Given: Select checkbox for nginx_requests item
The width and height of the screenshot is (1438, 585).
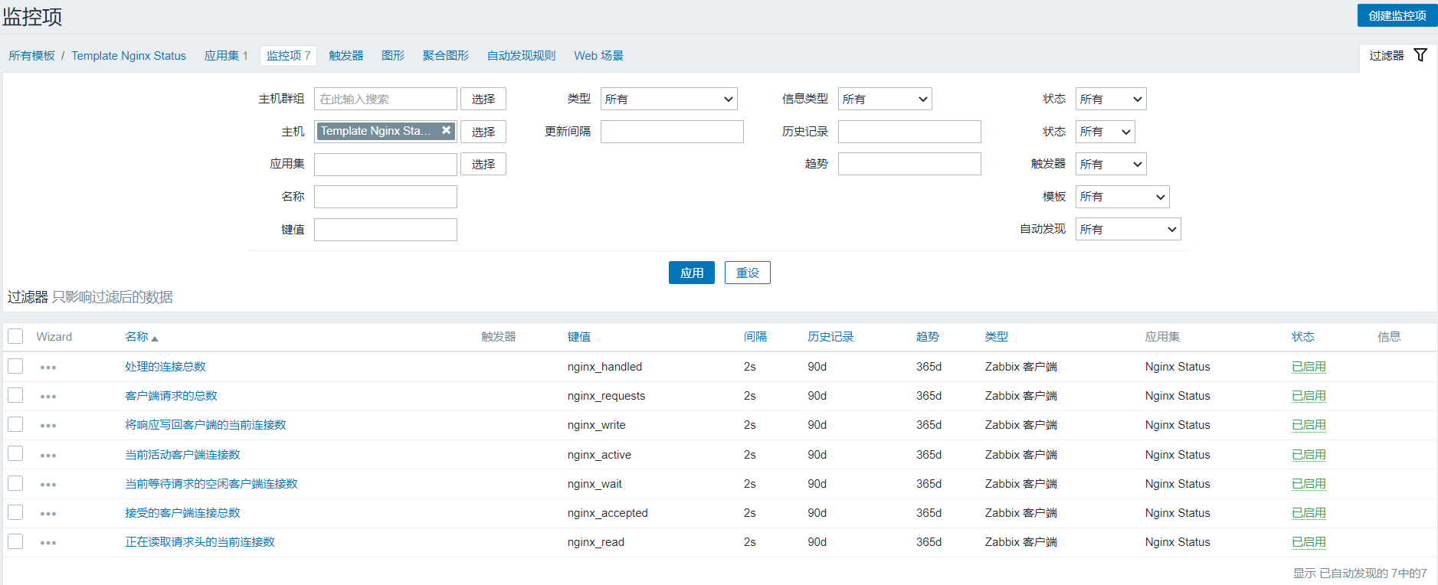Looking at the screenshot, I should click(15, 395).
